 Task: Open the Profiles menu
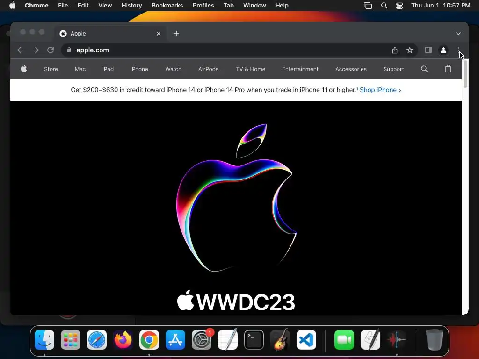(x=203, y=5)
